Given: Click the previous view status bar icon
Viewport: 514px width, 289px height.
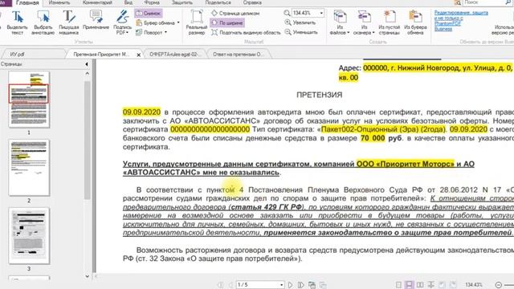Looking at the screenshot, I should [312, 285].
